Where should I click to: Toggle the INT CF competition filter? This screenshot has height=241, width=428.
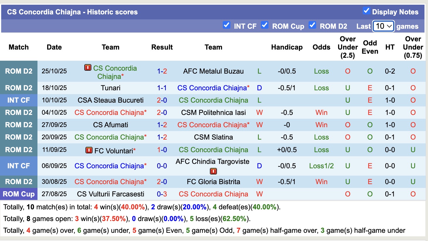click(x=226, y=25)
